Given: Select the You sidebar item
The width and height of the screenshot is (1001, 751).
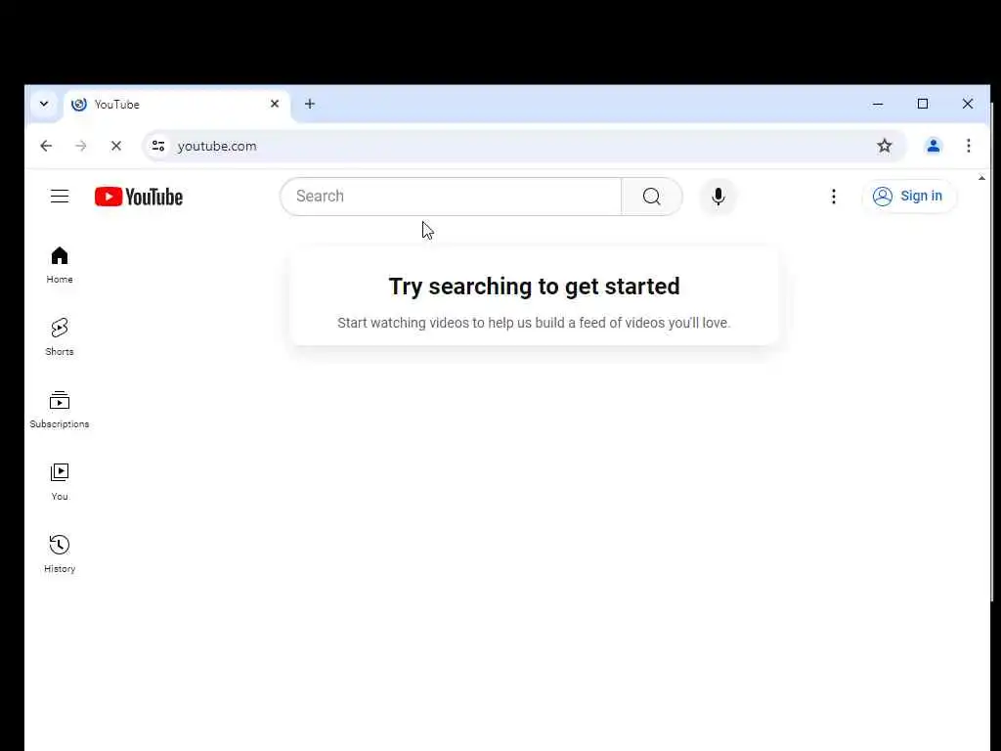Looking at the screenshot, I should coord(60,481).
